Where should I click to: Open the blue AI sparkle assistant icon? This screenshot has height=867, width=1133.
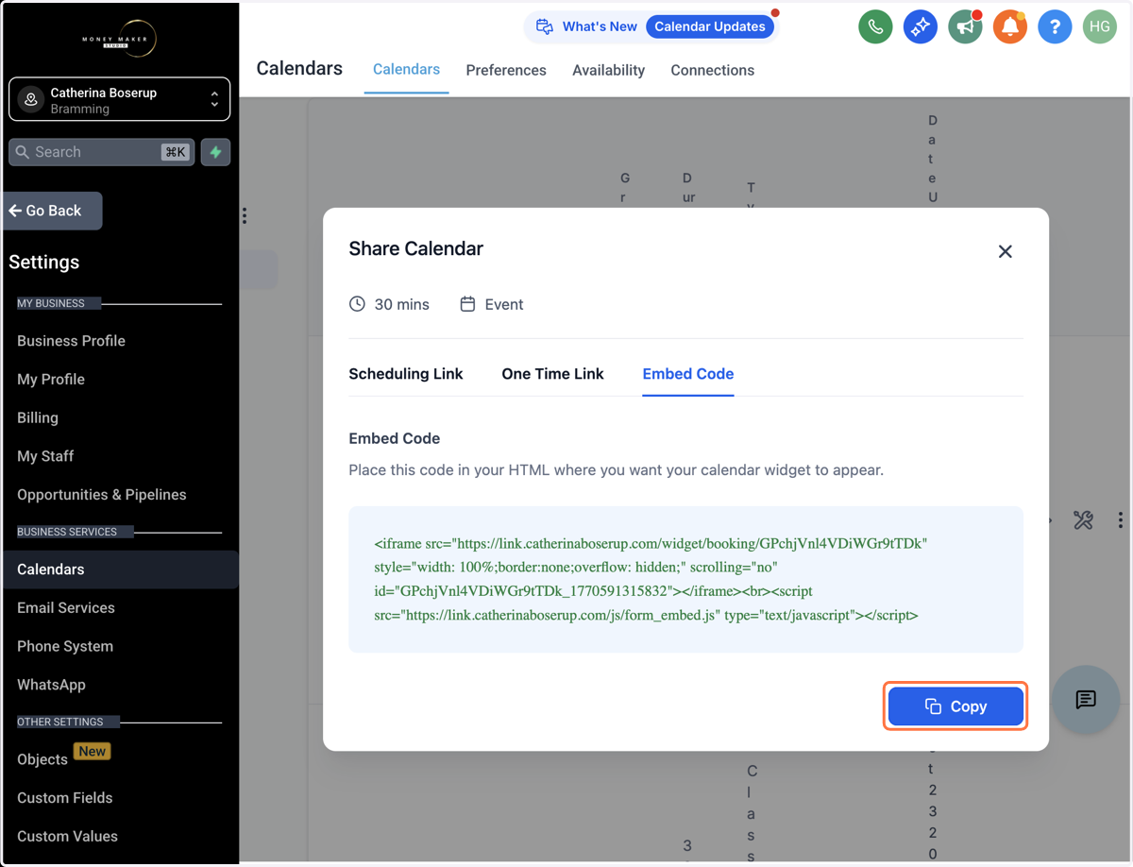click(920, 26)
